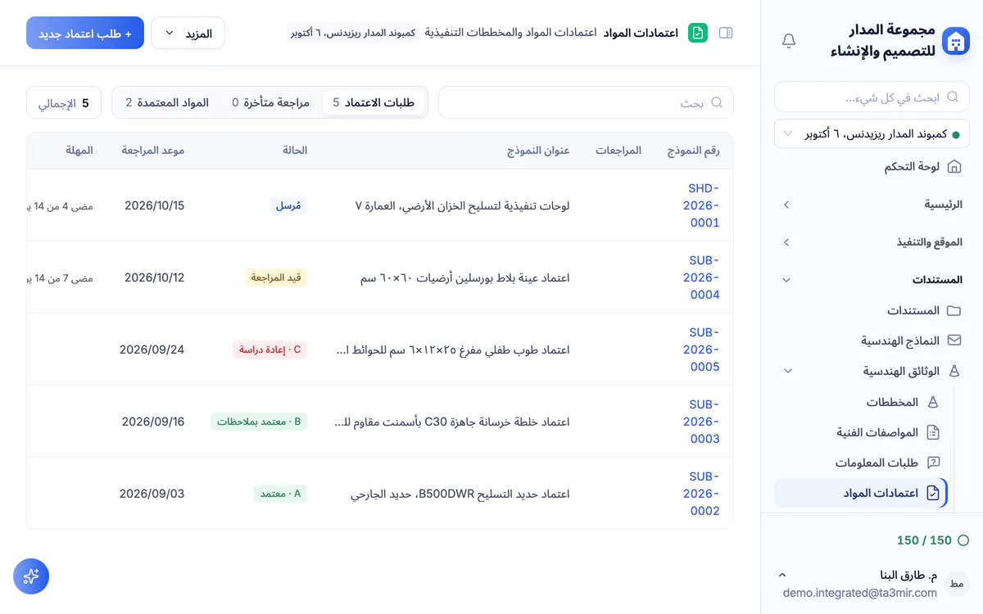Screen dimensions: 983x614
Task: Click the مُرسل status badge
Action: tap(288, 205)
